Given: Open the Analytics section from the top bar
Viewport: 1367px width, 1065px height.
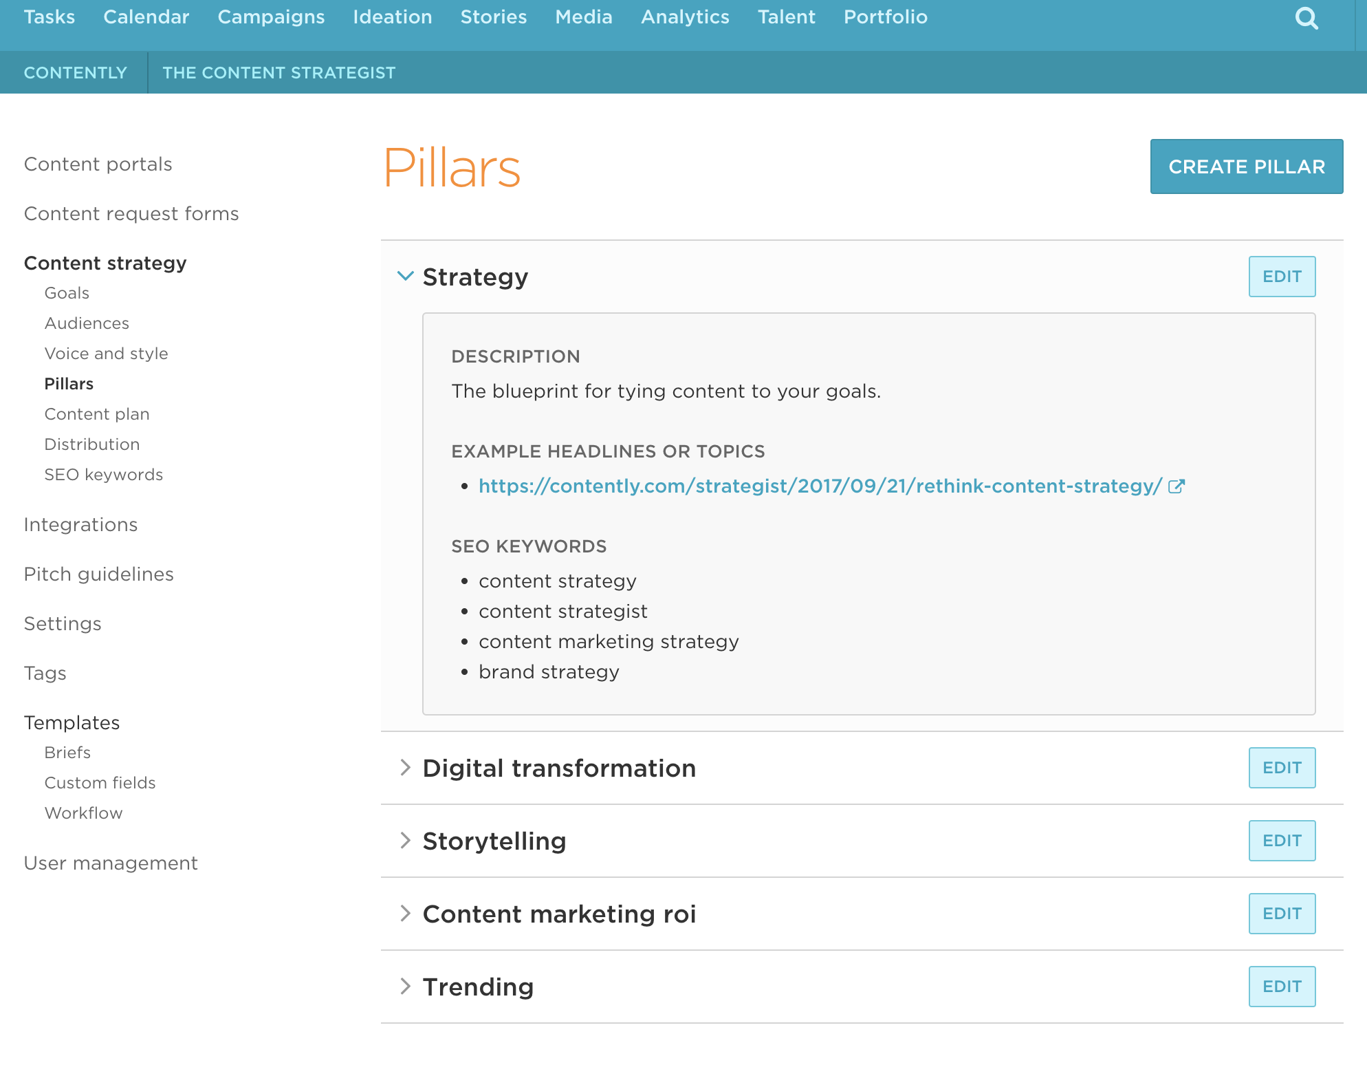Looking at the screenshot, I should [684, 17].
